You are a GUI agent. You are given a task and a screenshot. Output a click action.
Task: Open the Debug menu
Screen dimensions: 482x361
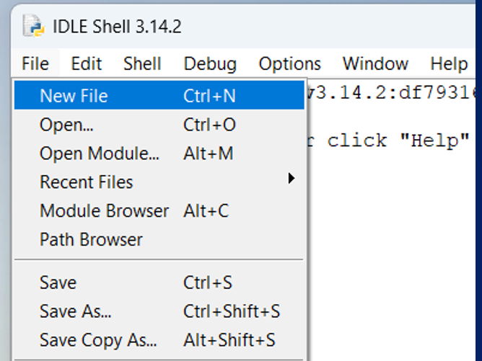[210, 63]
